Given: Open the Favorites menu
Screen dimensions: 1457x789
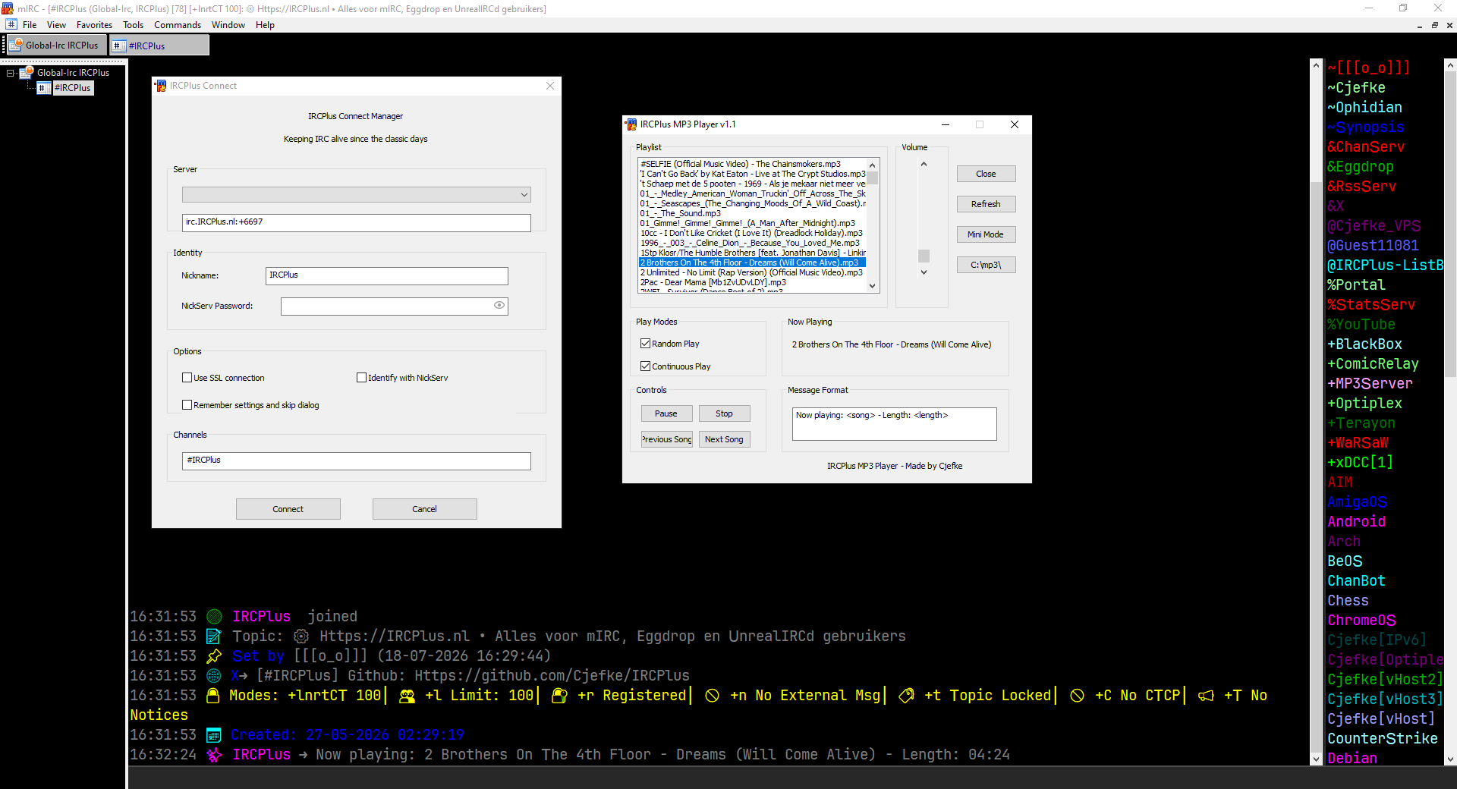Looking at the screenshot, I should coord(94,25).
